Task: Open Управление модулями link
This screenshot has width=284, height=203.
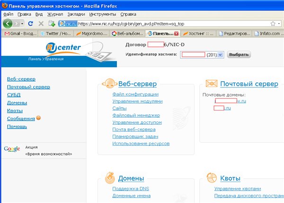Action: (x=137, y=101)
